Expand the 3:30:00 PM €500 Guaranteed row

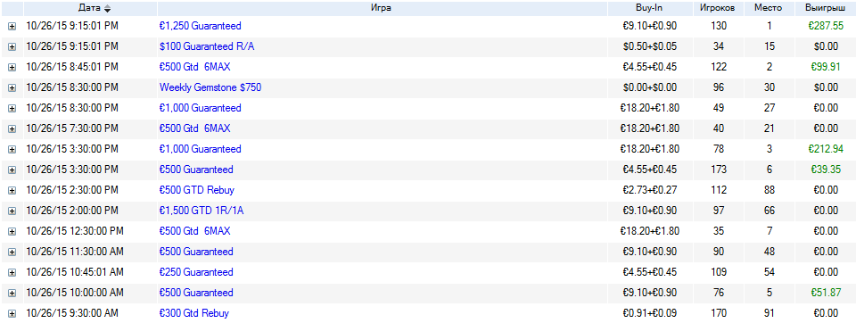pos(12,170)
